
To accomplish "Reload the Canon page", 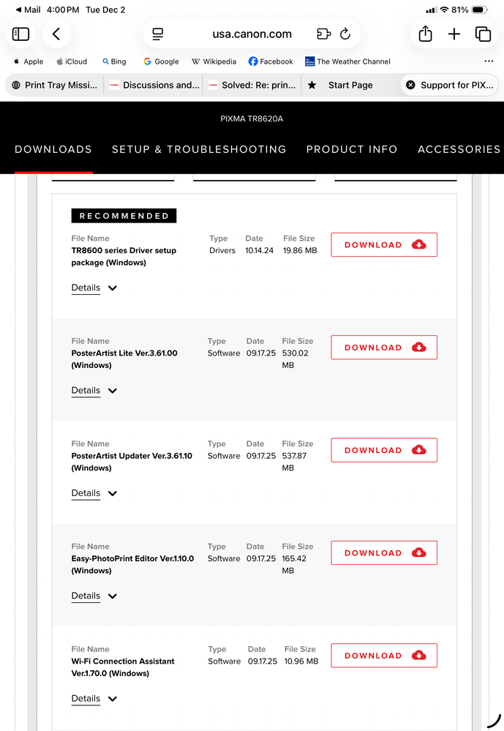I will [345, 34].
